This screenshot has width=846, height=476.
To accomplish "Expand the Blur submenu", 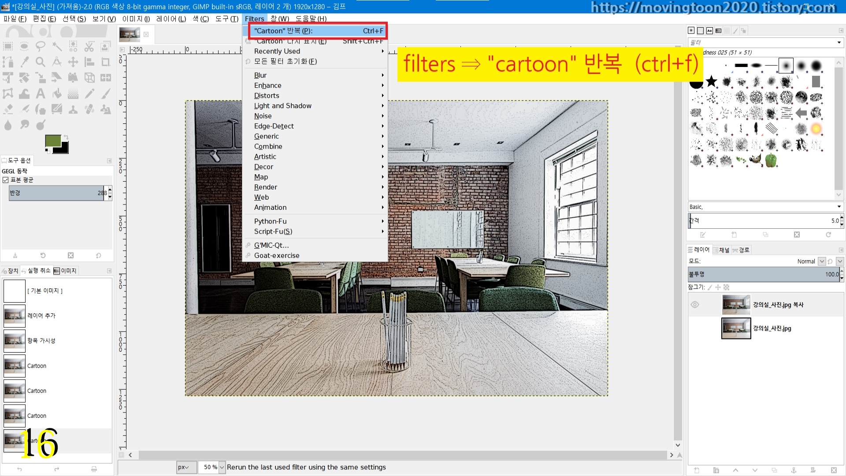I will [x=315, y=75].
